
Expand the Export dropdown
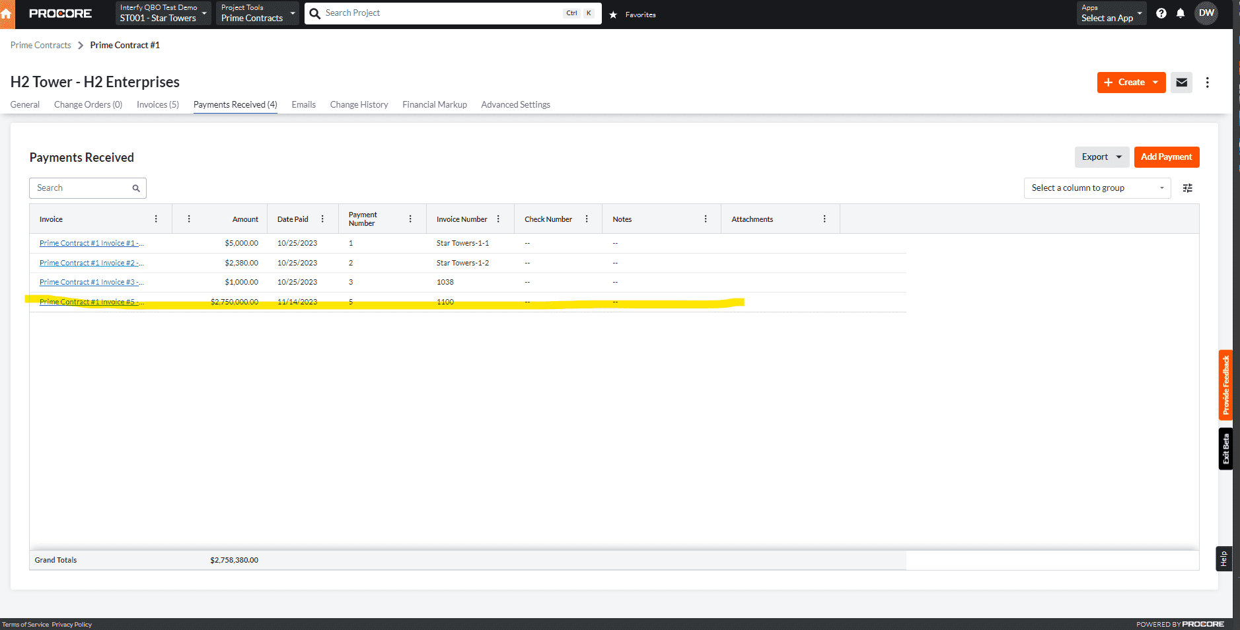pyautogui.click(x=1101, y=157)
